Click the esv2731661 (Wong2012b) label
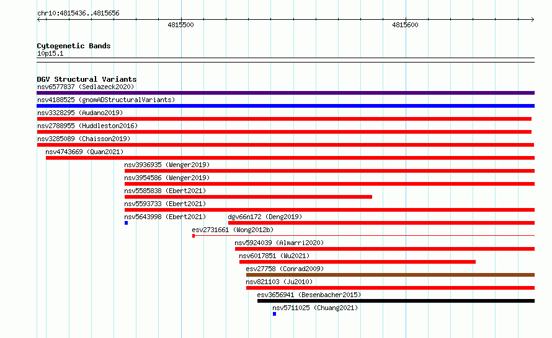 (233, 230)
